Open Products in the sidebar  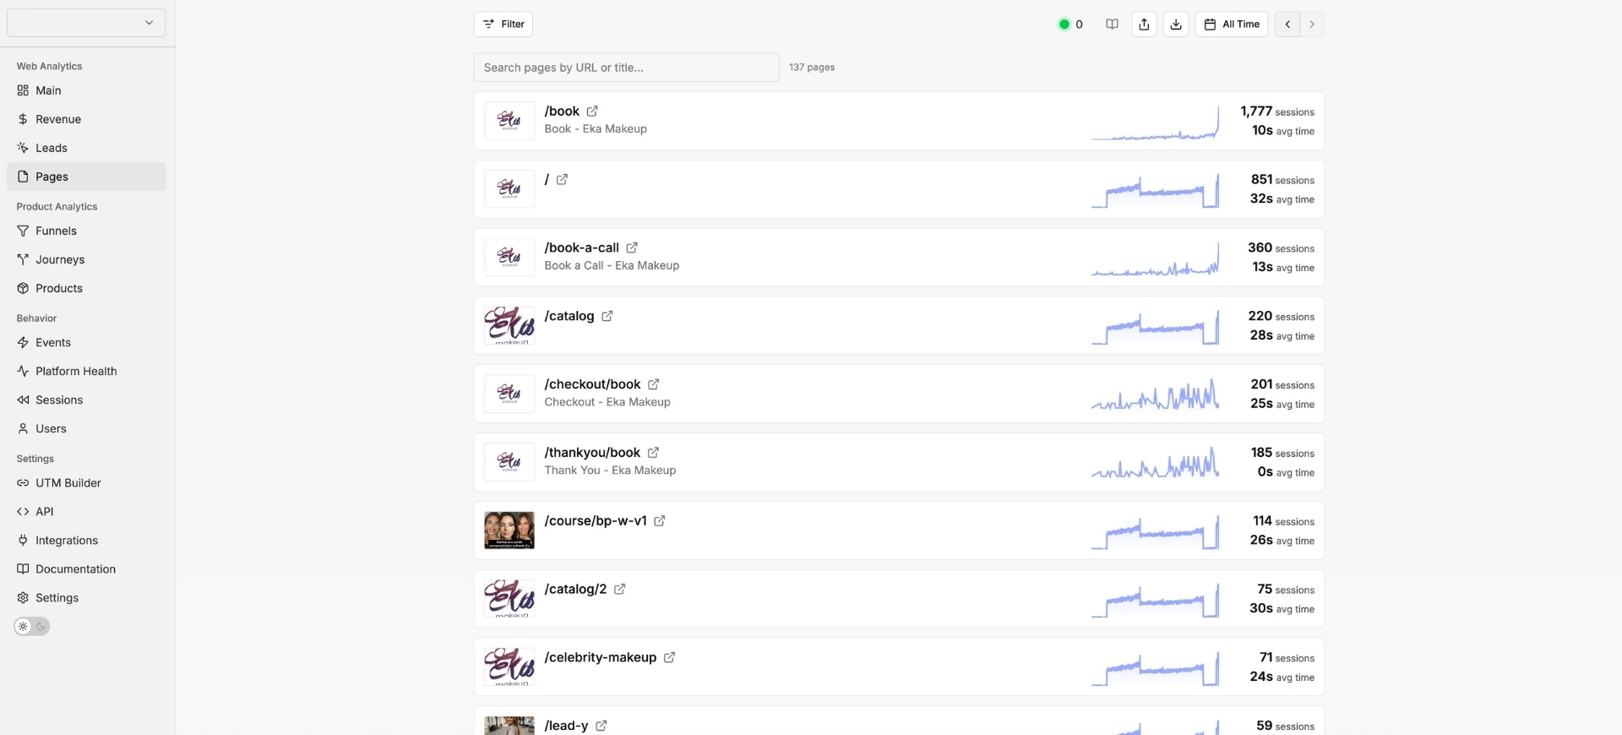(86, 289)
